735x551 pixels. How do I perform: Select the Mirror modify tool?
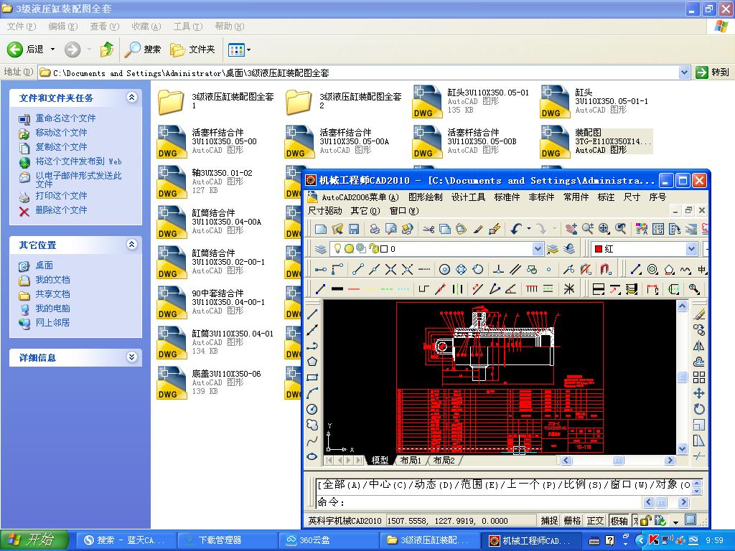click(x=699, y=346)
